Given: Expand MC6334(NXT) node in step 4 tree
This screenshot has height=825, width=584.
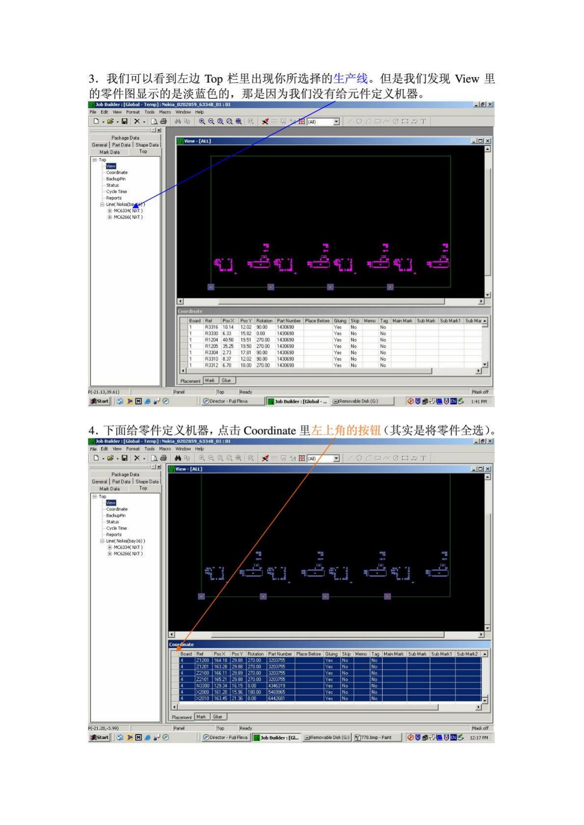Looking at the screenshot, I should [110, 547].
